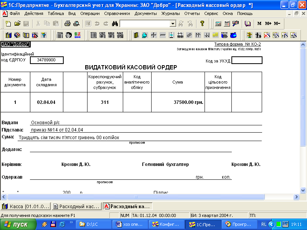Image resolution: width=307 pixels, height=230 pixels.
Task: Click the New document icon
Action: (x=8, y=24)
